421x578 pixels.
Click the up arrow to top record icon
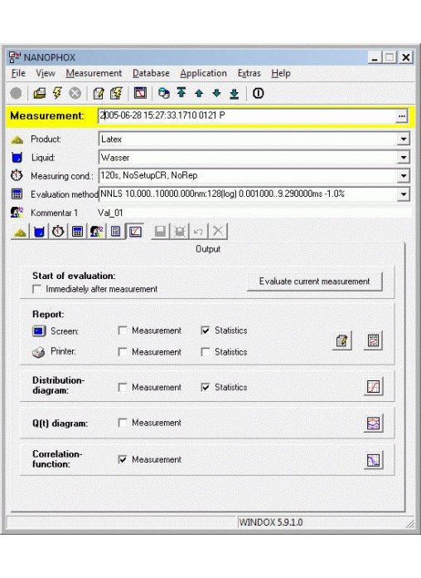(181, 93)
